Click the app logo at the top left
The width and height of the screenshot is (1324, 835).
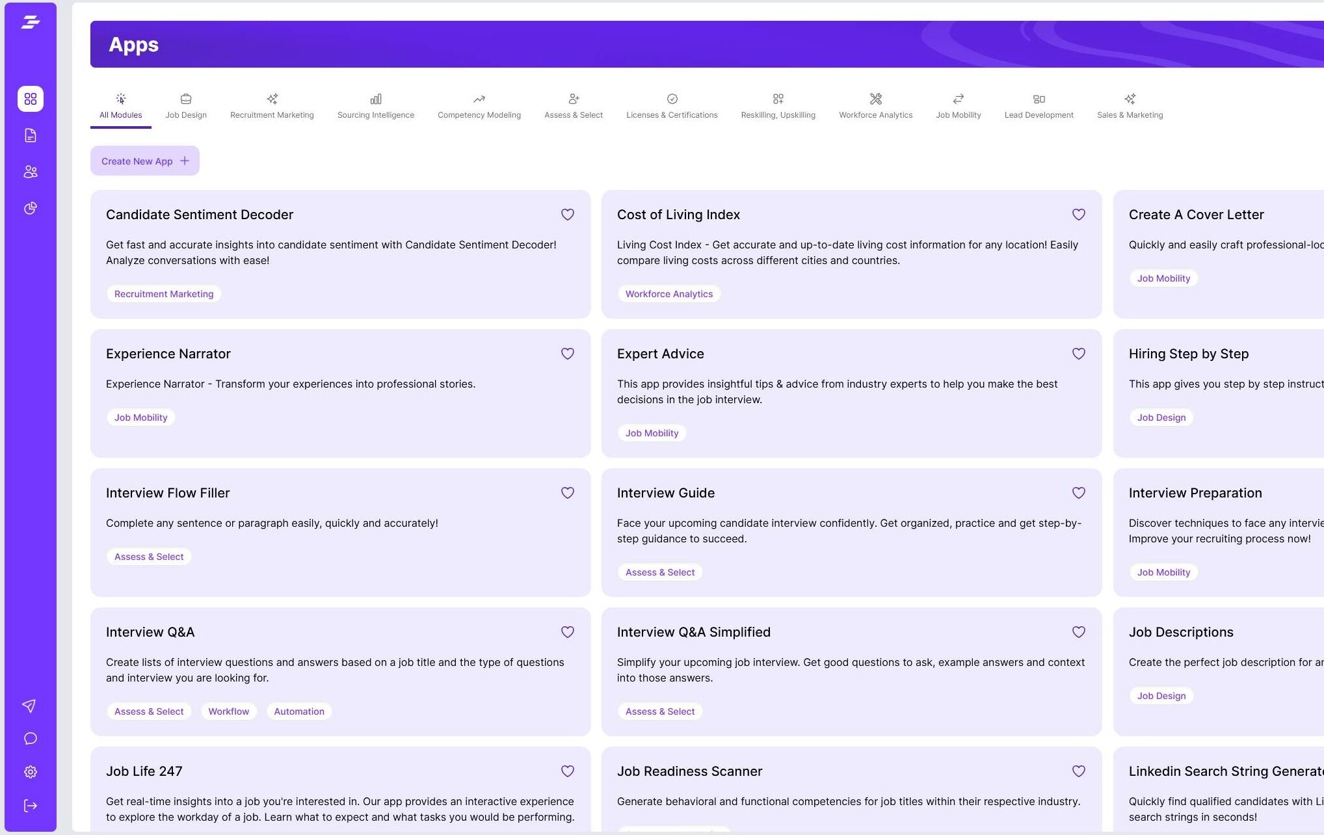pyautogui.click(x=30, y=21)
